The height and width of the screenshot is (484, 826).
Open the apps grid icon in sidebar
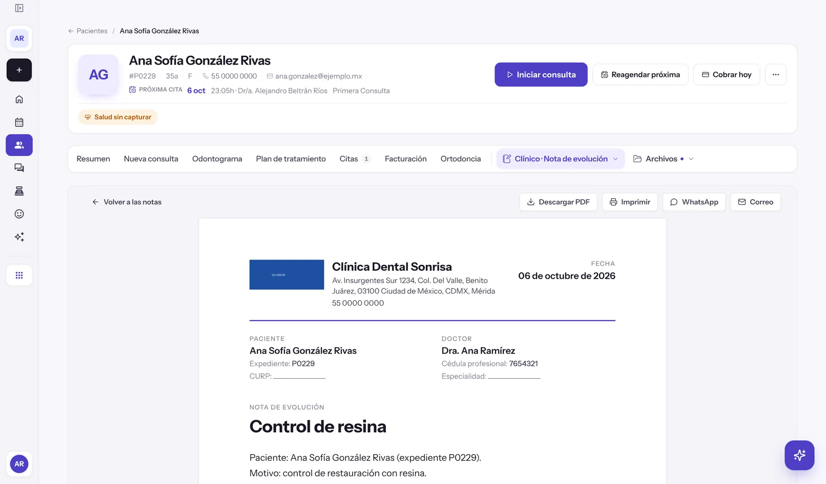click(x=19, y=276)
